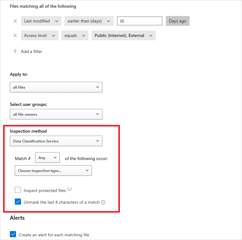Remove the Last modified filter row
This screenshot has height=240, width=242.
(x=15, y=21)
